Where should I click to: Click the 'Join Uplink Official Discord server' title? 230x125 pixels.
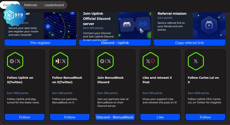(97, 19)
